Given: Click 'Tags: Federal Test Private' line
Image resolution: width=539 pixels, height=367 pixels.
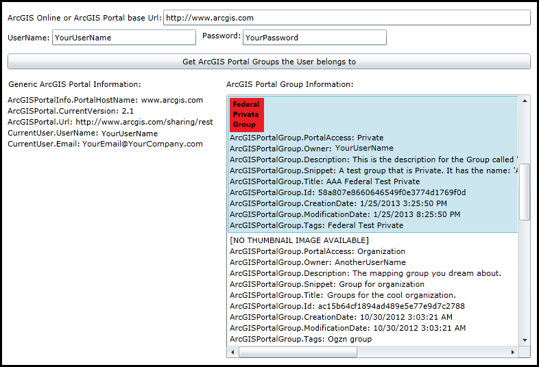Looking at the screenshot, I should pos(317,225).
